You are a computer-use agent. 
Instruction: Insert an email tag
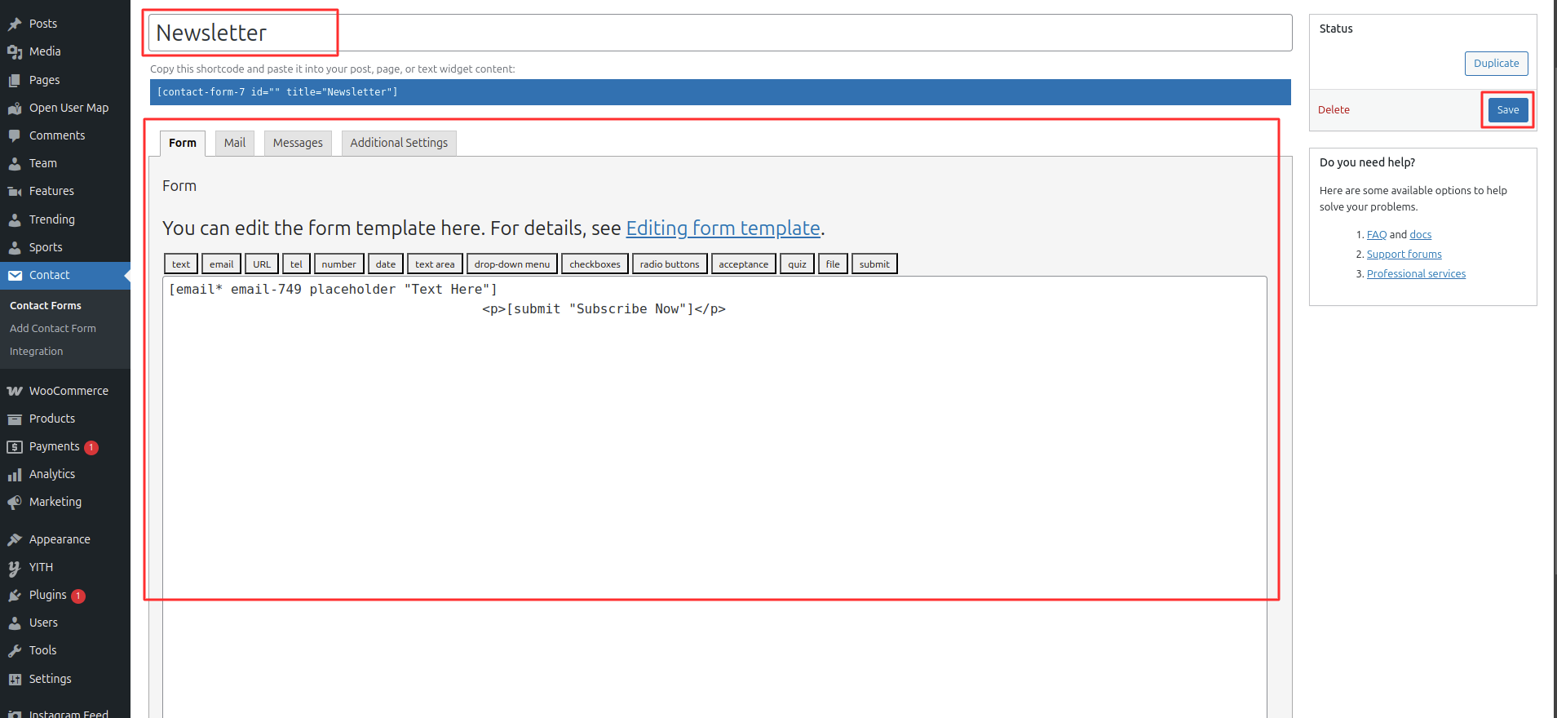click(x=221, y=264)
